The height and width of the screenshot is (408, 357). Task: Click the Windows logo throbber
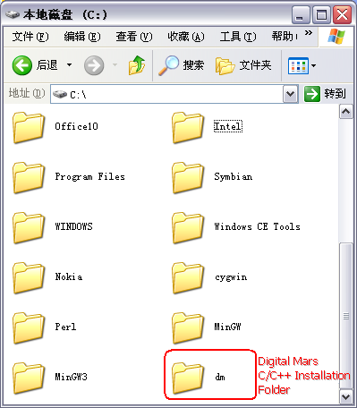pos(336,37)
